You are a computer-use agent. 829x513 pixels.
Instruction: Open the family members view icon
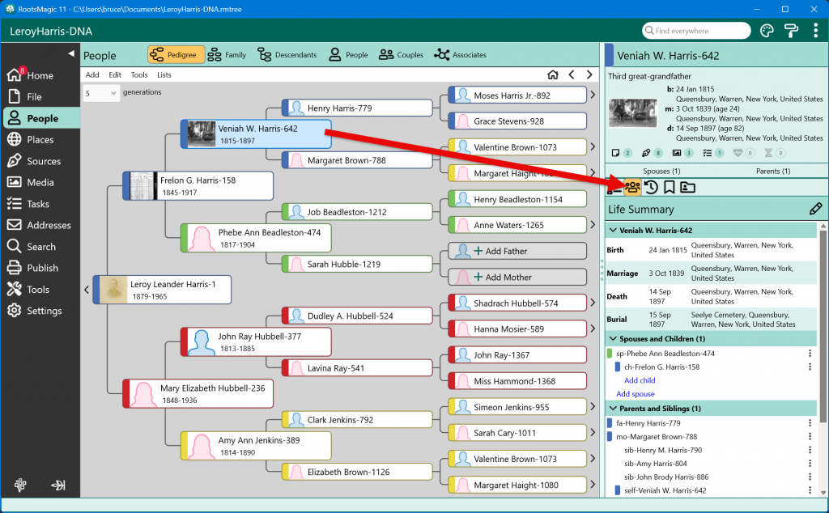click(x=632, y=188)
